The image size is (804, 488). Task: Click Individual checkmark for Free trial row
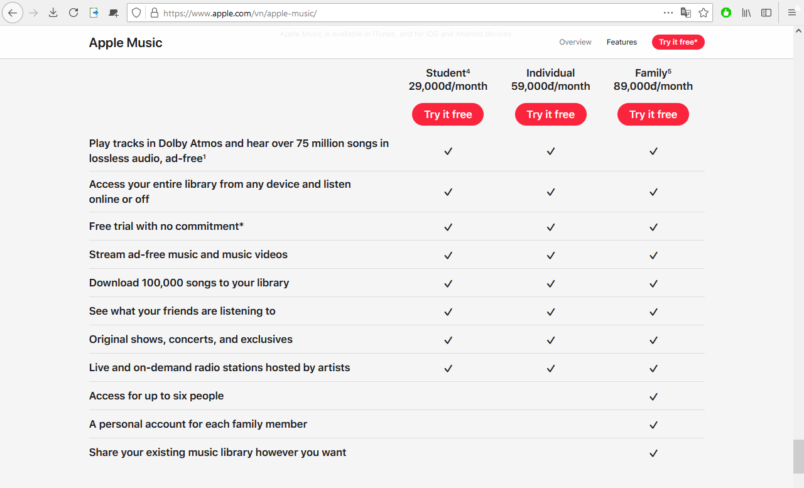coord(551,227)
